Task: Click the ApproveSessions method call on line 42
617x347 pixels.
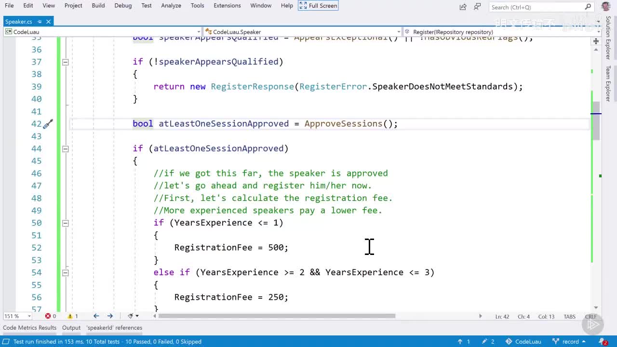Action: pyautogui.click(x=343, y=124)
